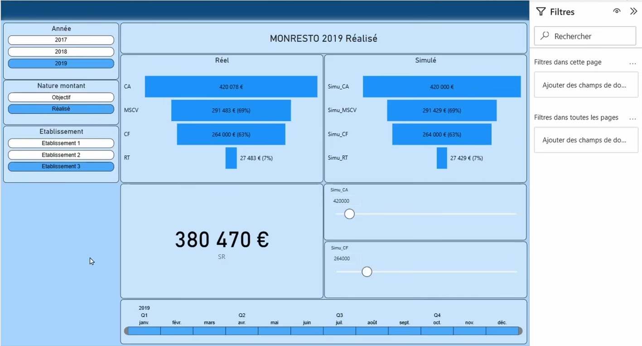Choose Objectif in Nature montant slicer
This screenshot has width=642, height=346.
(61, 97)
